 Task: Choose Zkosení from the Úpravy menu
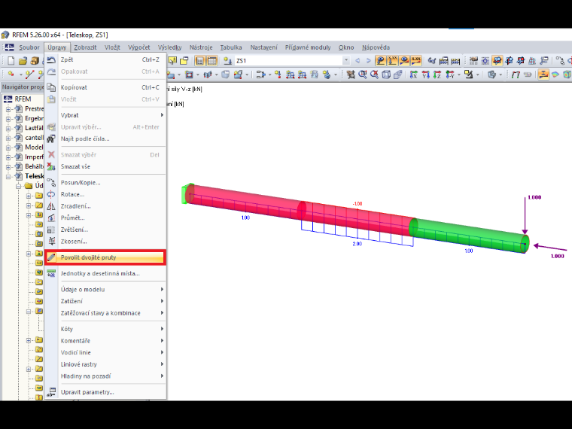(105, 242)
